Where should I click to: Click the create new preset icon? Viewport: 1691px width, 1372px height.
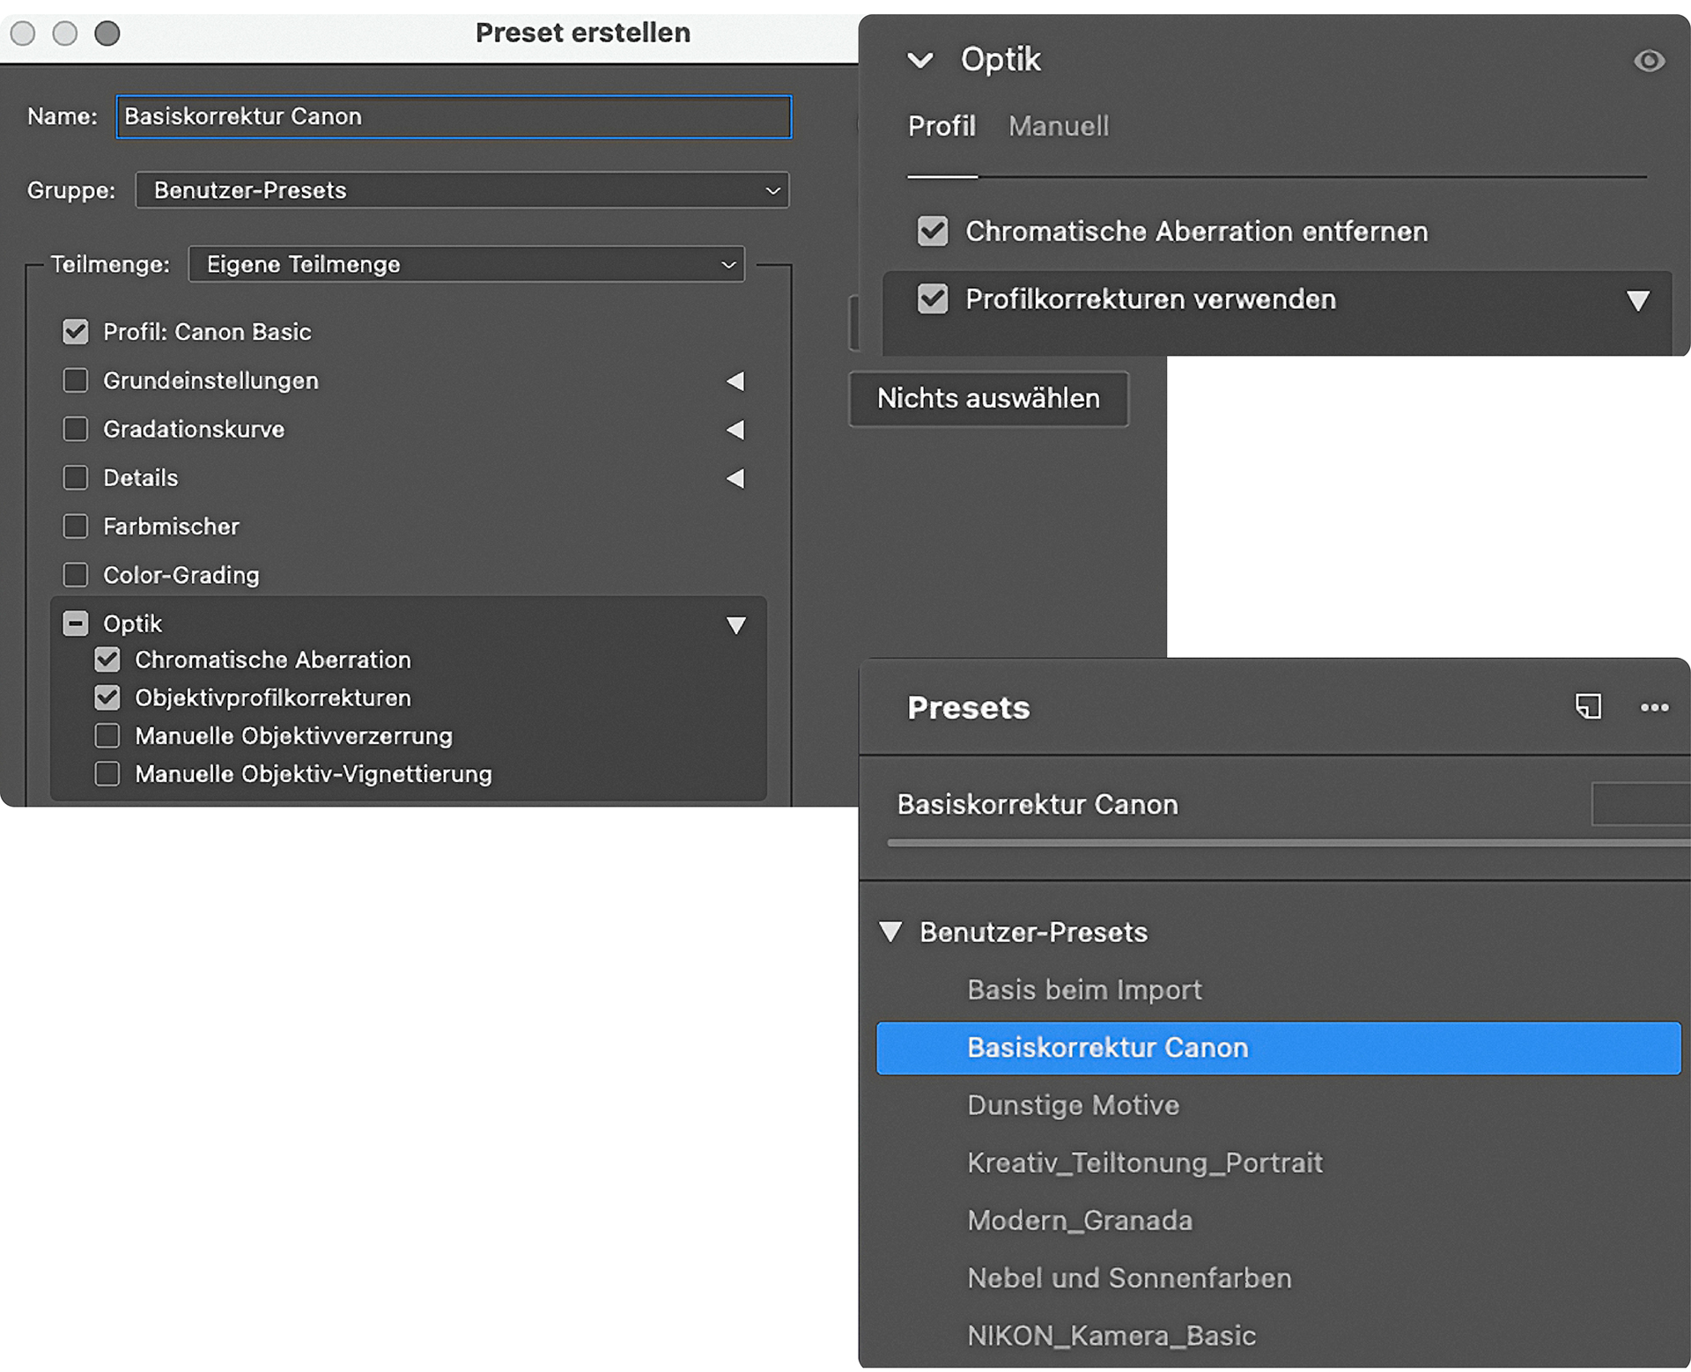click(1588, 706)
